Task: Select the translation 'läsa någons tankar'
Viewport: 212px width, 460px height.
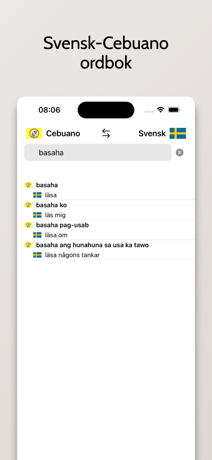Action: pos(73,255)
